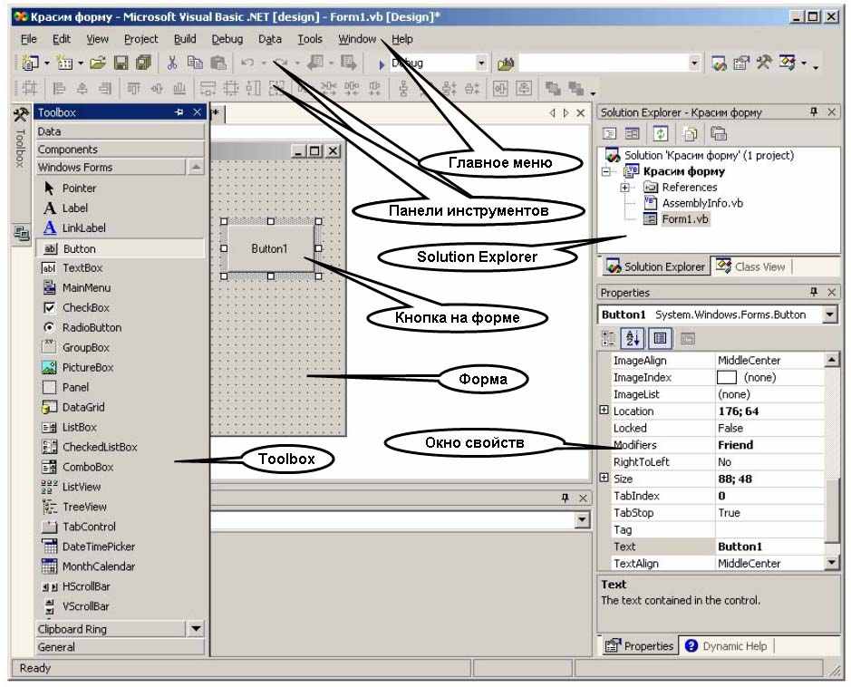Switch to the Dynamic Help tab
The image size is (851, 687).
pyautogui.click(x=727, y=646)
